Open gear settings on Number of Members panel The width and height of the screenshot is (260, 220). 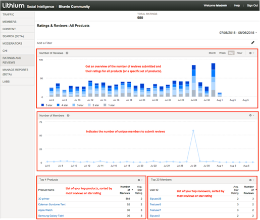pos(251,115)
